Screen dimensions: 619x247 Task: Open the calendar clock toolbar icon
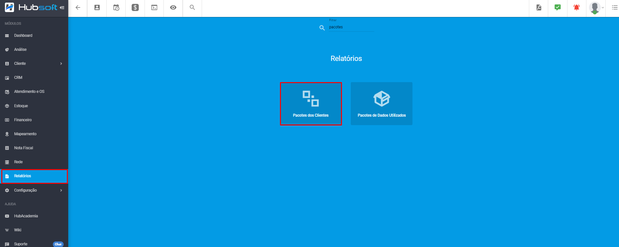click(116, 7)
